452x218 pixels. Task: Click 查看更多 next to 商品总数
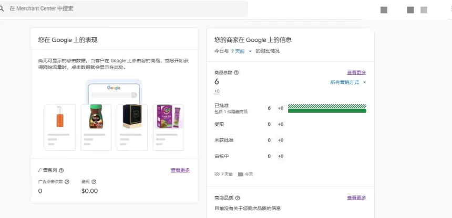click(356, 73)
